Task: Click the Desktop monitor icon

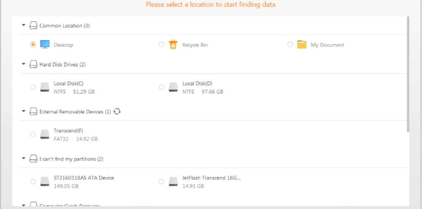Action: pos(45,44)
